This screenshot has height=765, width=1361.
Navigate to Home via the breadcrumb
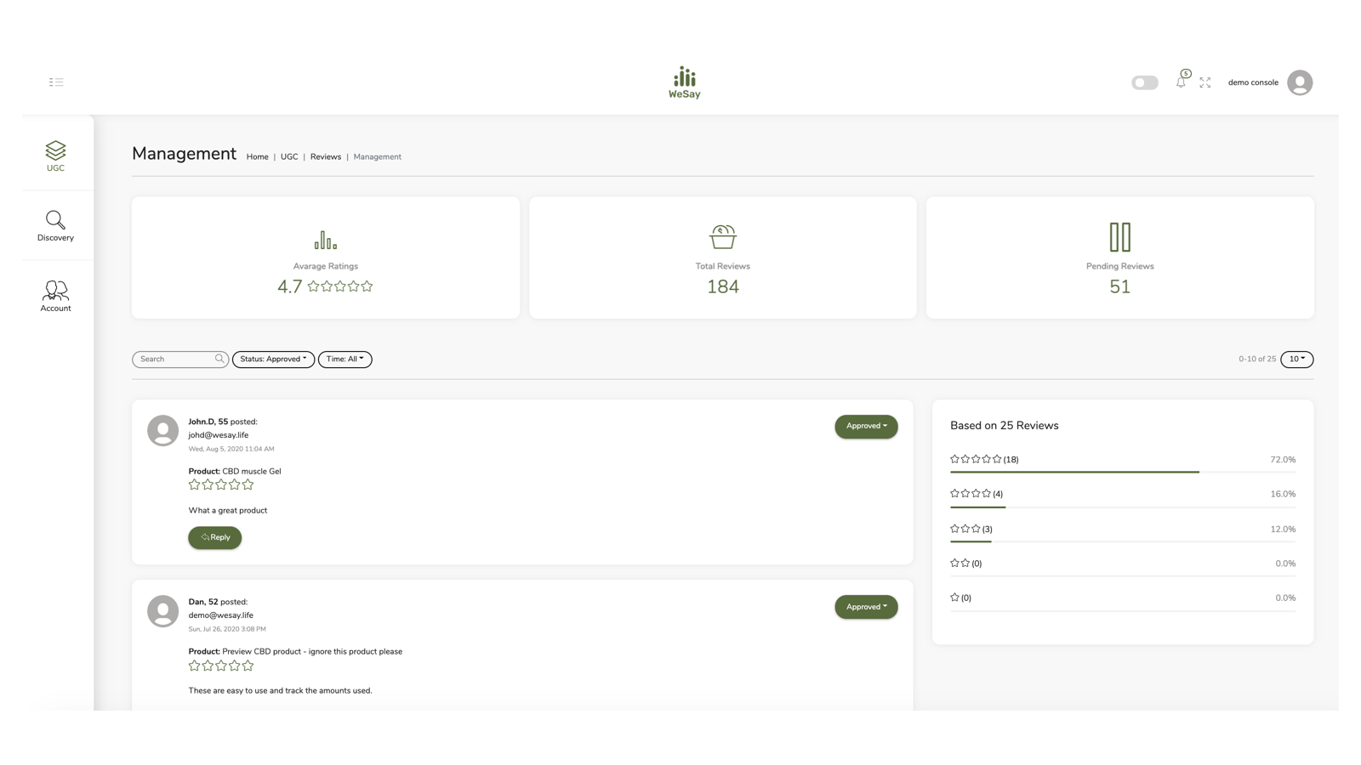tap(257, 156)
